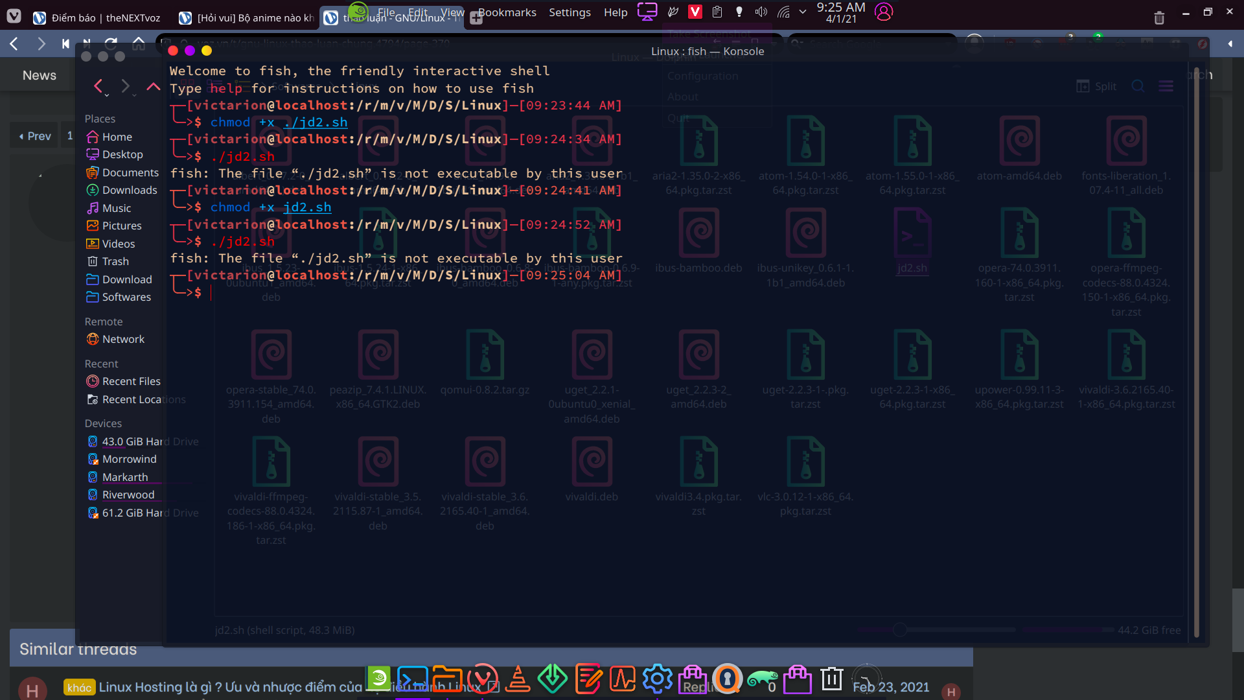Click the Vivaldi rewind navigation button
1244x700 pixels.
pos(65,43)
